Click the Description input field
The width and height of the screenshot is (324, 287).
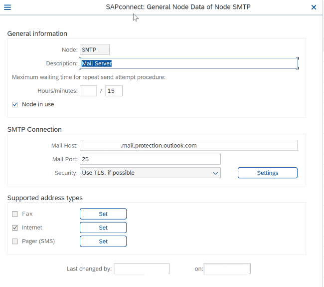tap(188, 63)
